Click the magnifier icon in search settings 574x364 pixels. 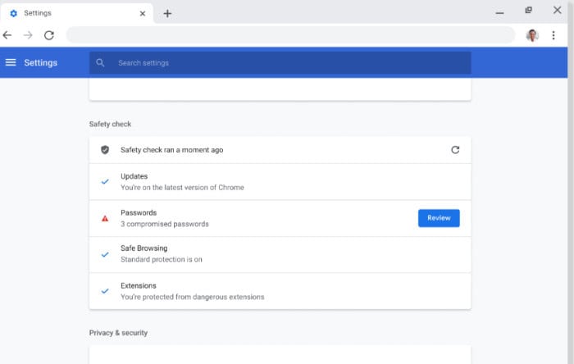[x=100, y=63]
